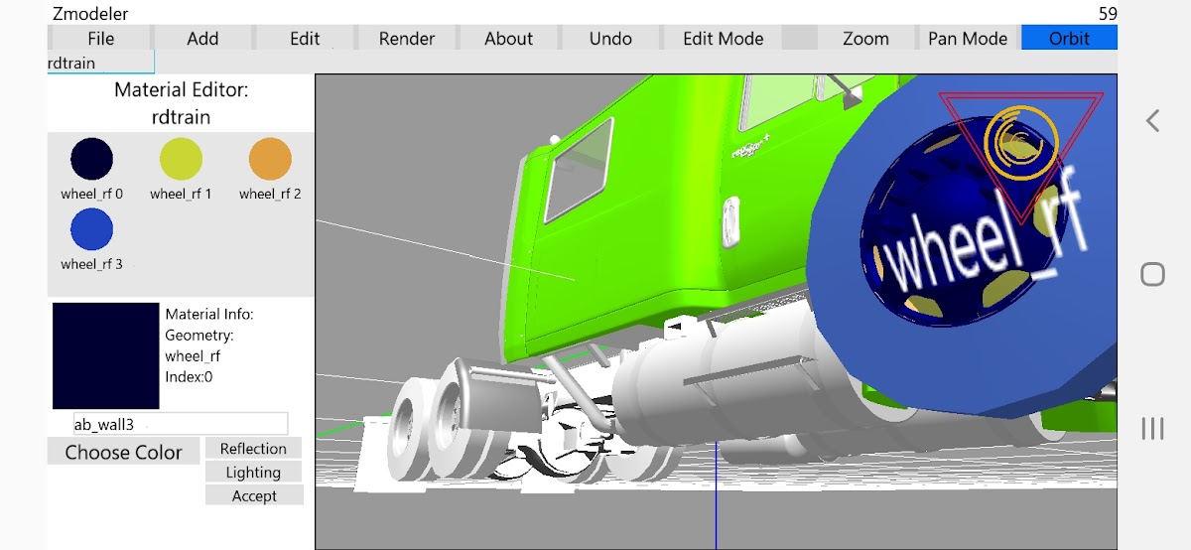Enable Pan Mode
Screen dimensions: 1191x550
click(968, 39)
